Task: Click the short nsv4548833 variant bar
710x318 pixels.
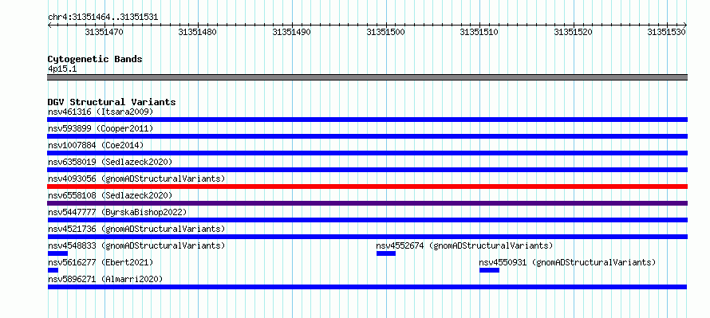Action: [x=57, y=253]
